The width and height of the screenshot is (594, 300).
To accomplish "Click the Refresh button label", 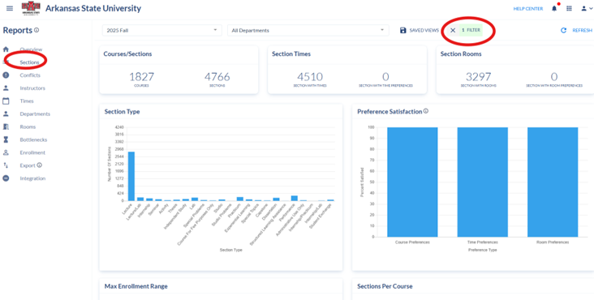I will click(583, 30).
